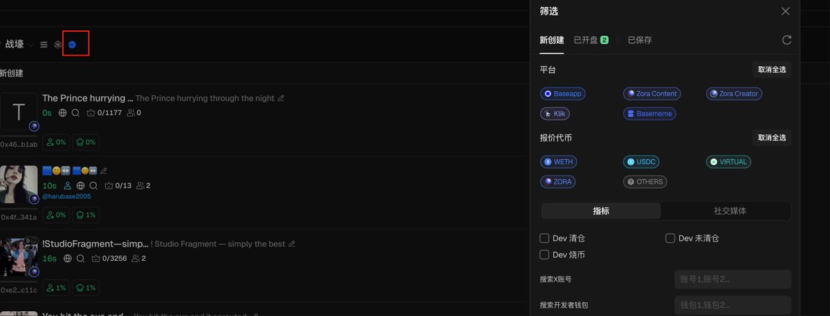Click 取消全选 in the 平台 section
Viewport: 830px width, 316px height.
pos(772,70)
